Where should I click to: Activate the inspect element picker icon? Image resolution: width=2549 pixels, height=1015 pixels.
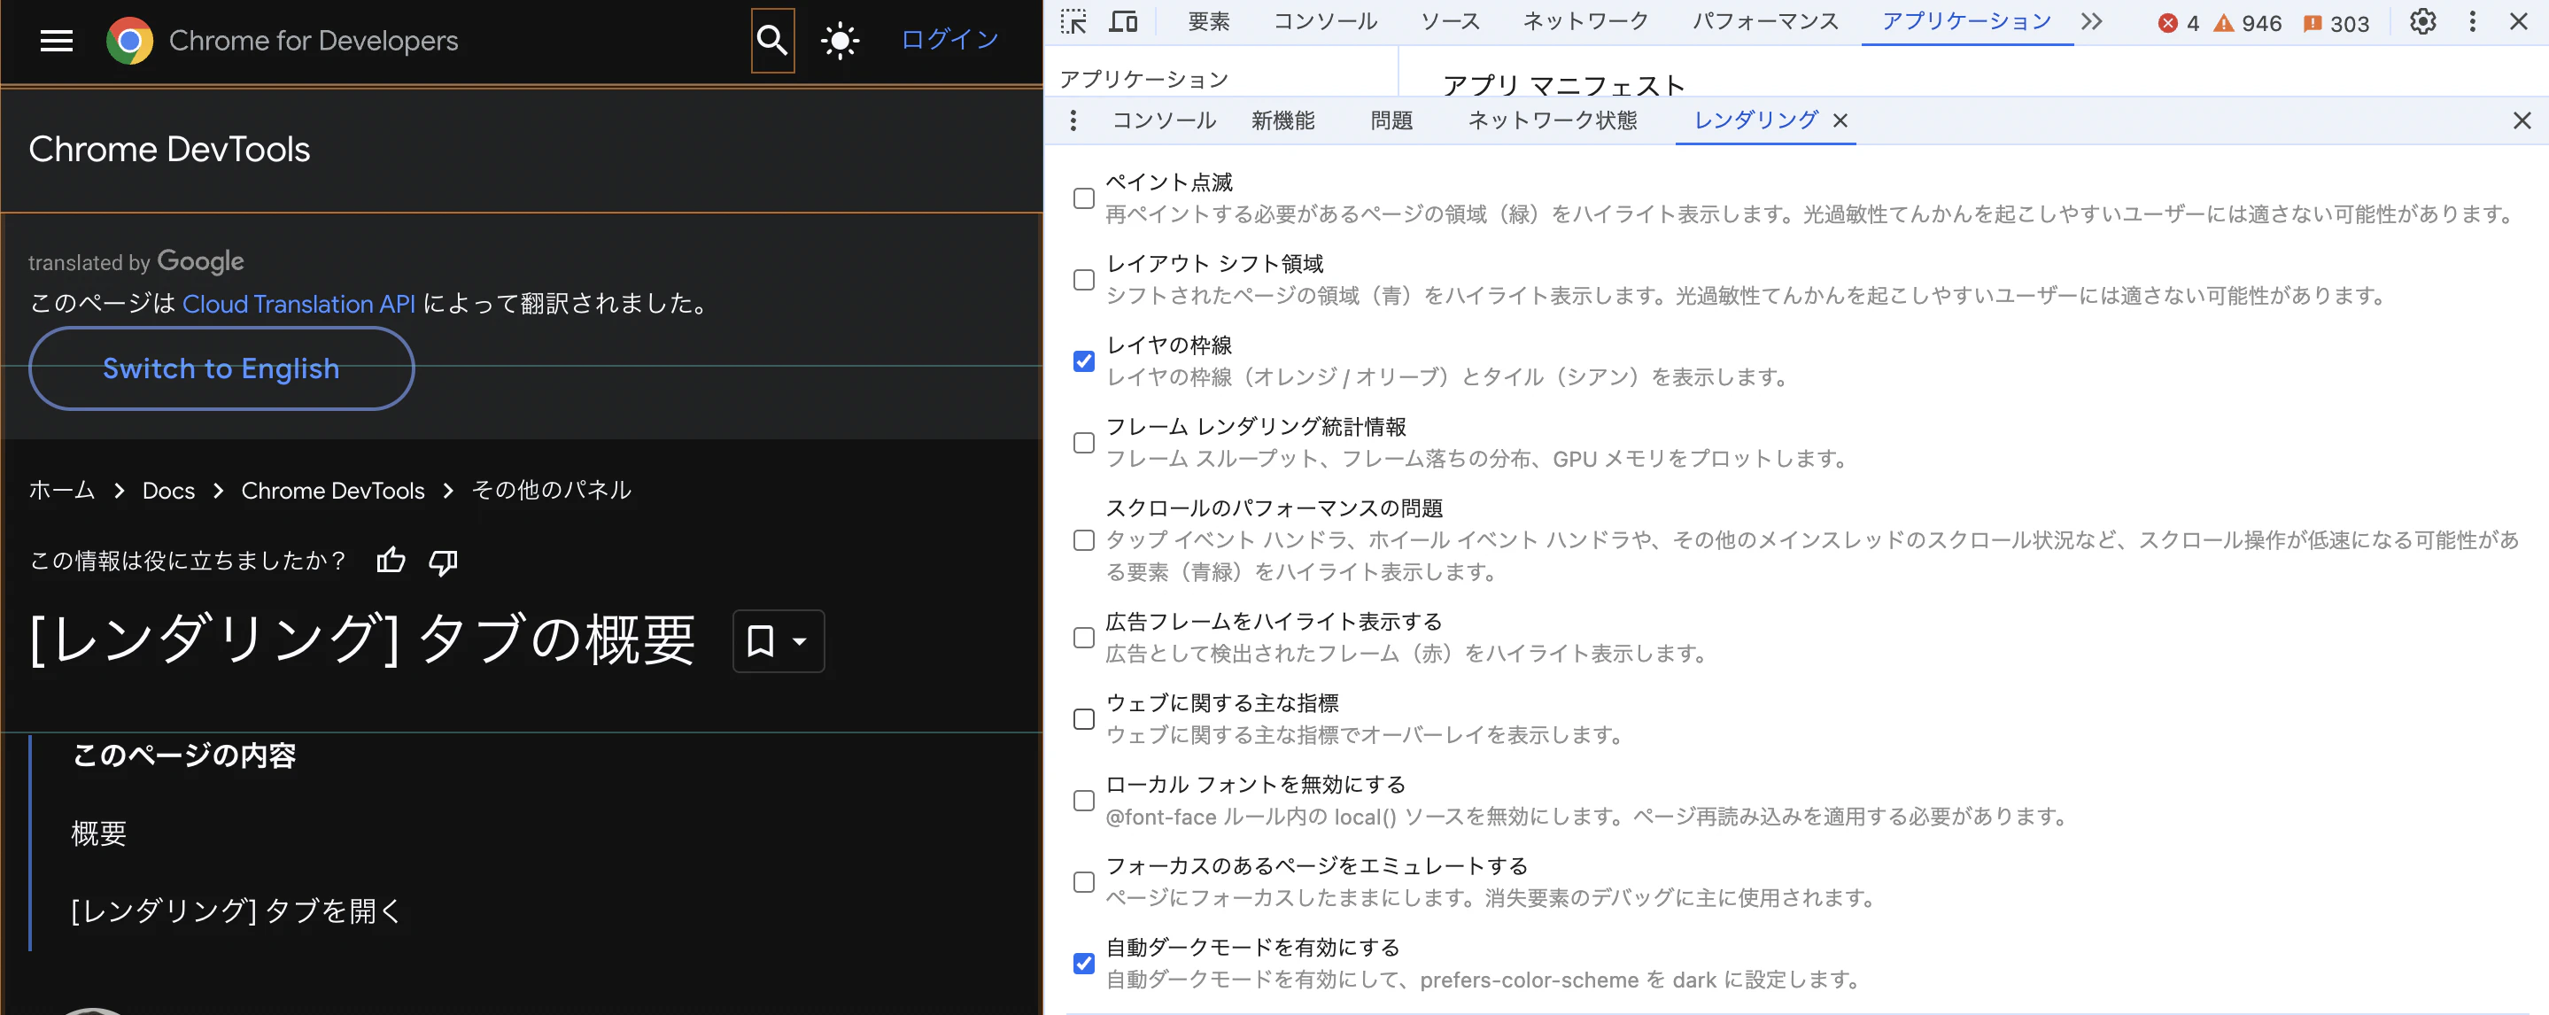click(x=1073, y=22)
